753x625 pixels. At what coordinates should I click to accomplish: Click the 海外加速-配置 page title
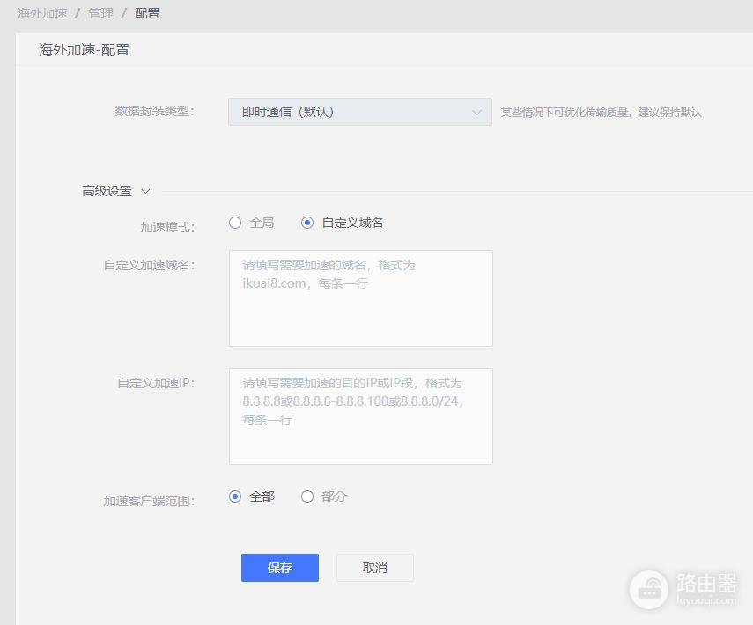coord(84,50)
